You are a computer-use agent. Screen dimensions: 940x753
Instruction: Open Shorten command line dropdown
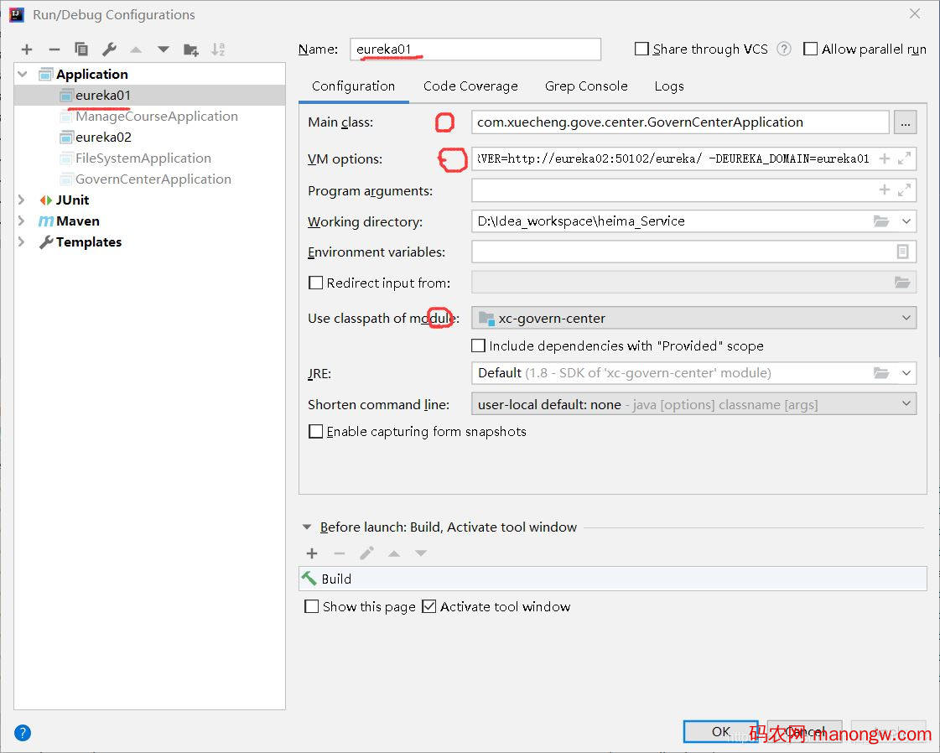(x=693, y=404)
